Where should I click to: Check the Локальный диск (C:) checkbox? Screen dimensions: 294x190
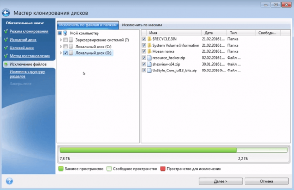click(65, 47)
